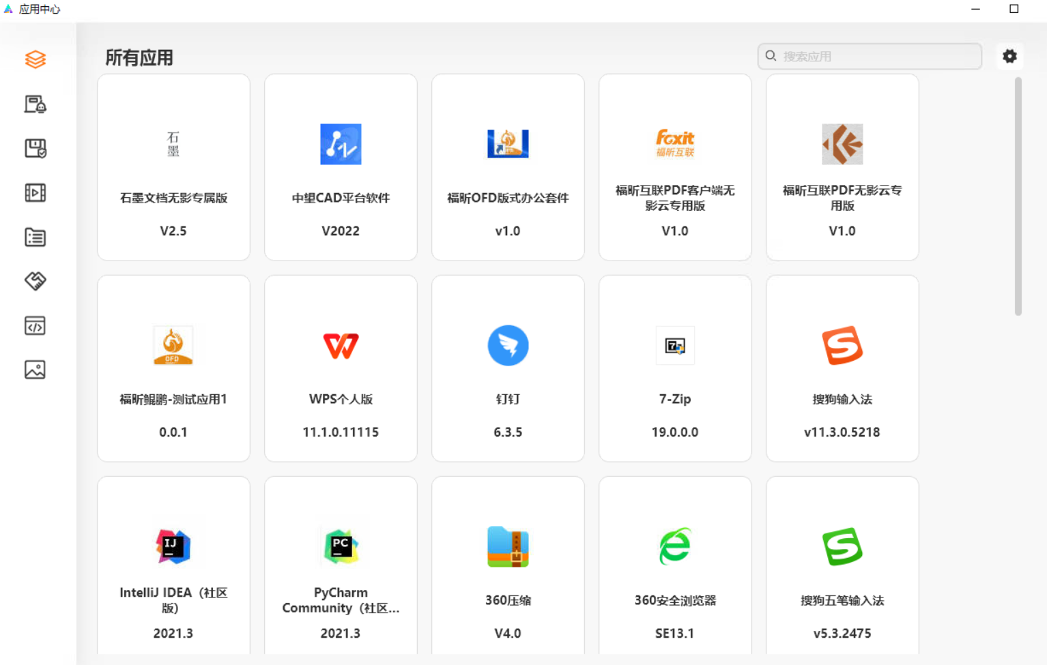Viewport: 1047px width, 665px height.
Task: Maximize the 应用中心 window
Action: tap(1014, 9)
